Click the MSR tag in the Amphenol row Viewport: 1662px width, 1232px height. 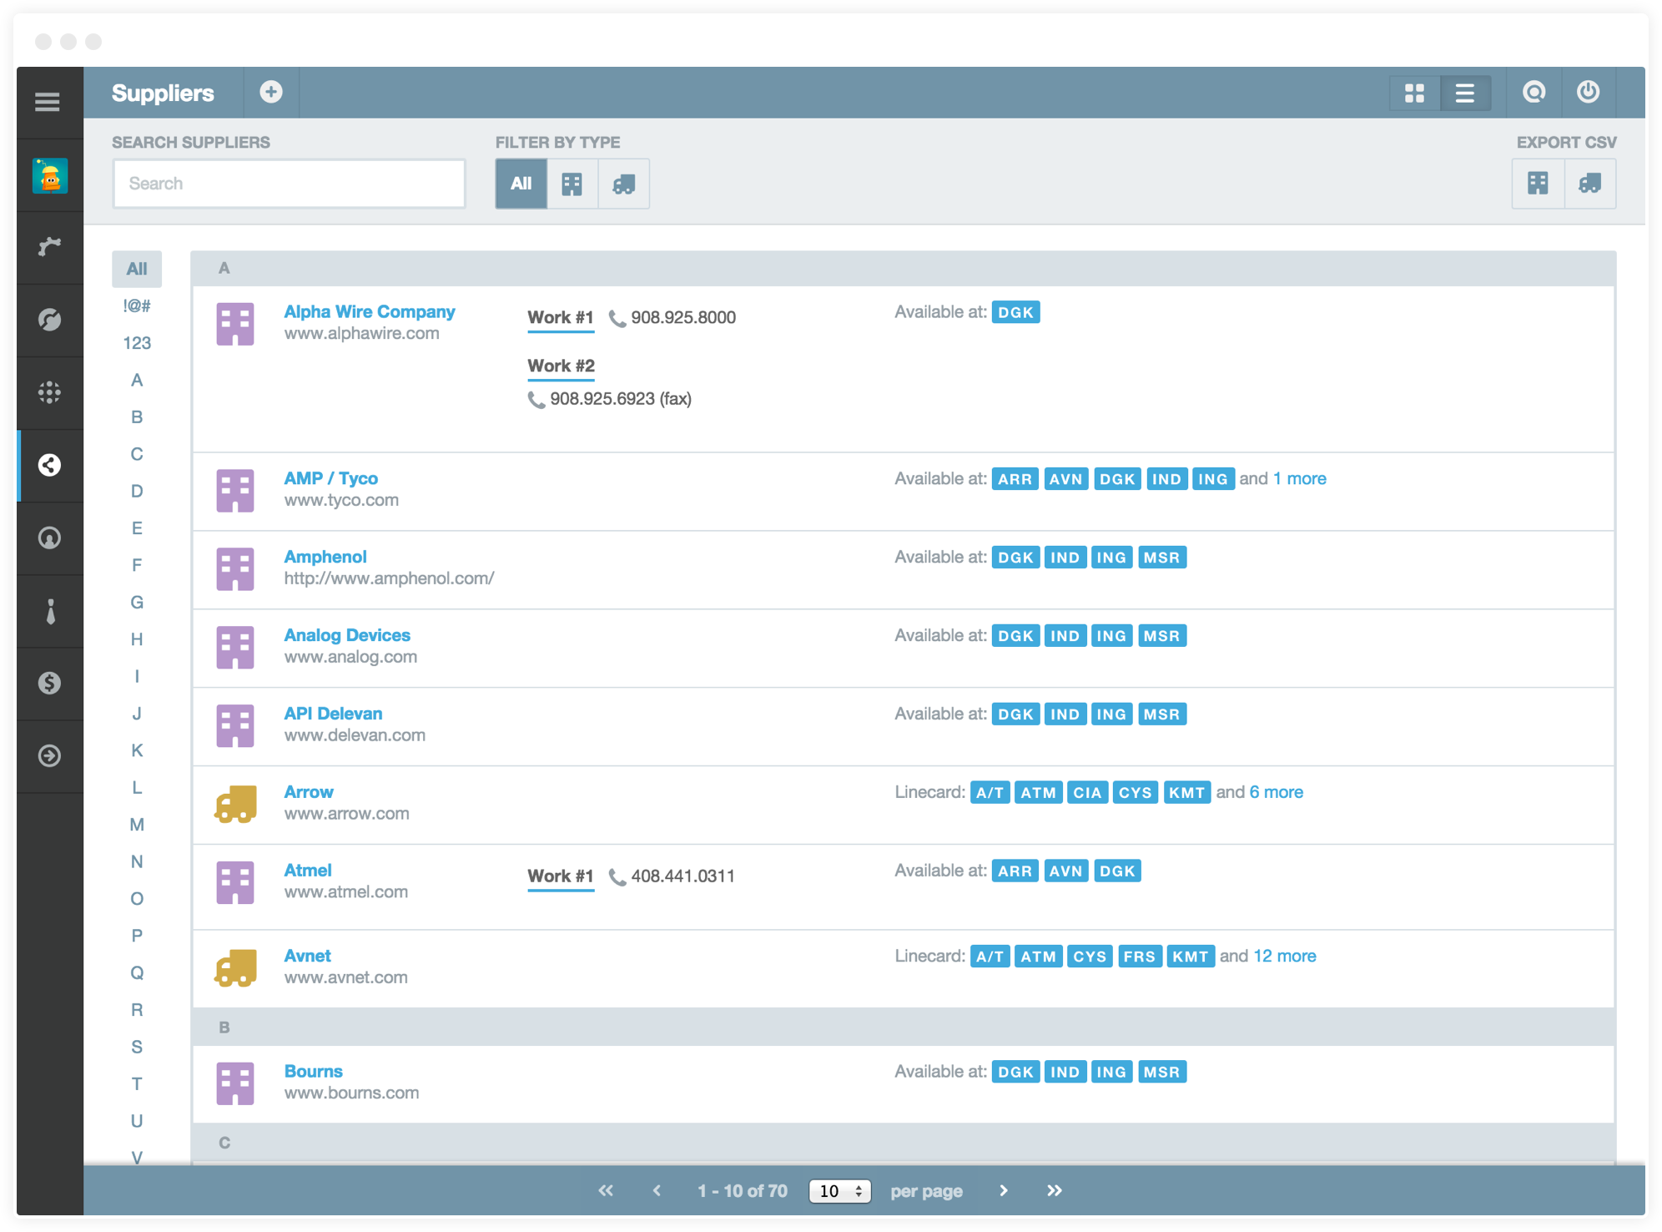[x=1161, y=558]
